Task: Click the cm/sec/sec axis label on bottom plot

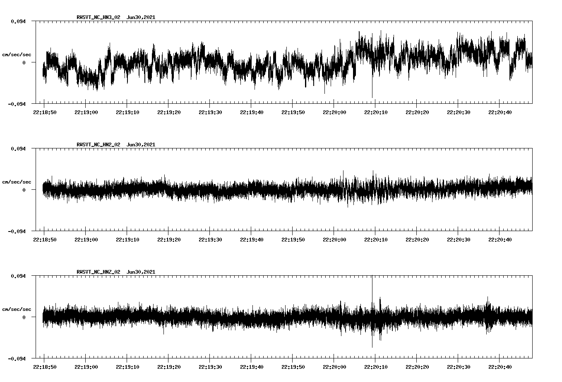Action: [17, 308]
